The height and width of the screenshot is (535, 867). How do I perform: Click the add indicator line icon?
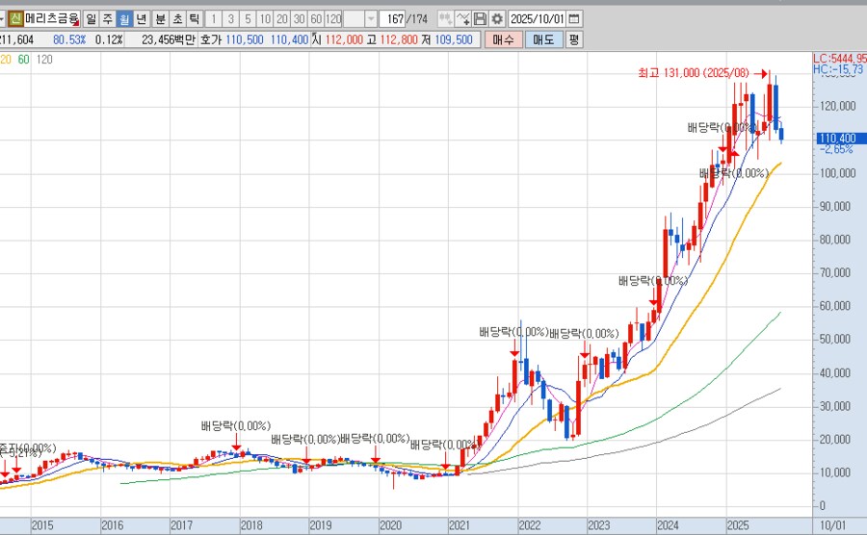click(x=463, y=18)
